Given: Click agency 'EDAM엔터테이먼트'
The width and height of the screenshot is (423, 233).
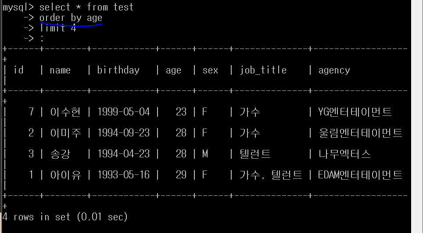Looking at the screenshot, I should pos(360,175).
